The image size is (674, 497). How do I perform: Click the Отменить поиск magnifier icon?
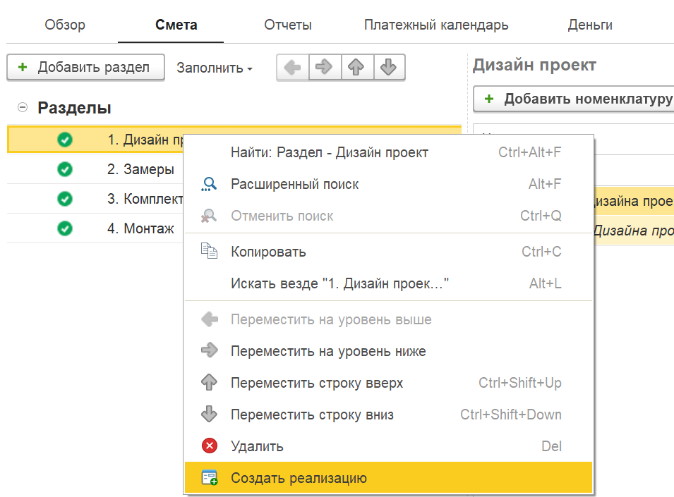coord(210,216)
